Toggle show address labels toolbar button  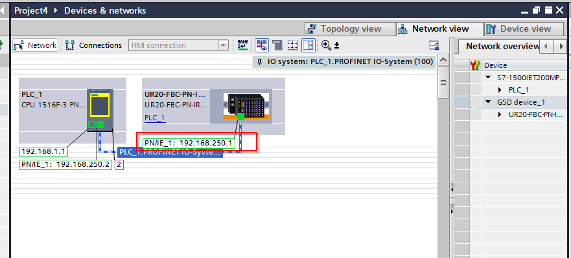click(x=261, y=45)
